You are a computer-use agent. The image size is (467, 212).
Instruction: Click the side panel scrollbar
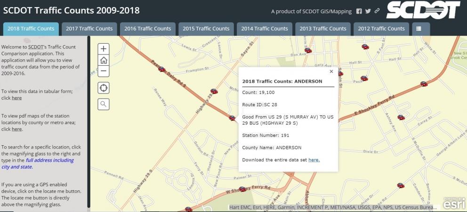coord(88,122)
